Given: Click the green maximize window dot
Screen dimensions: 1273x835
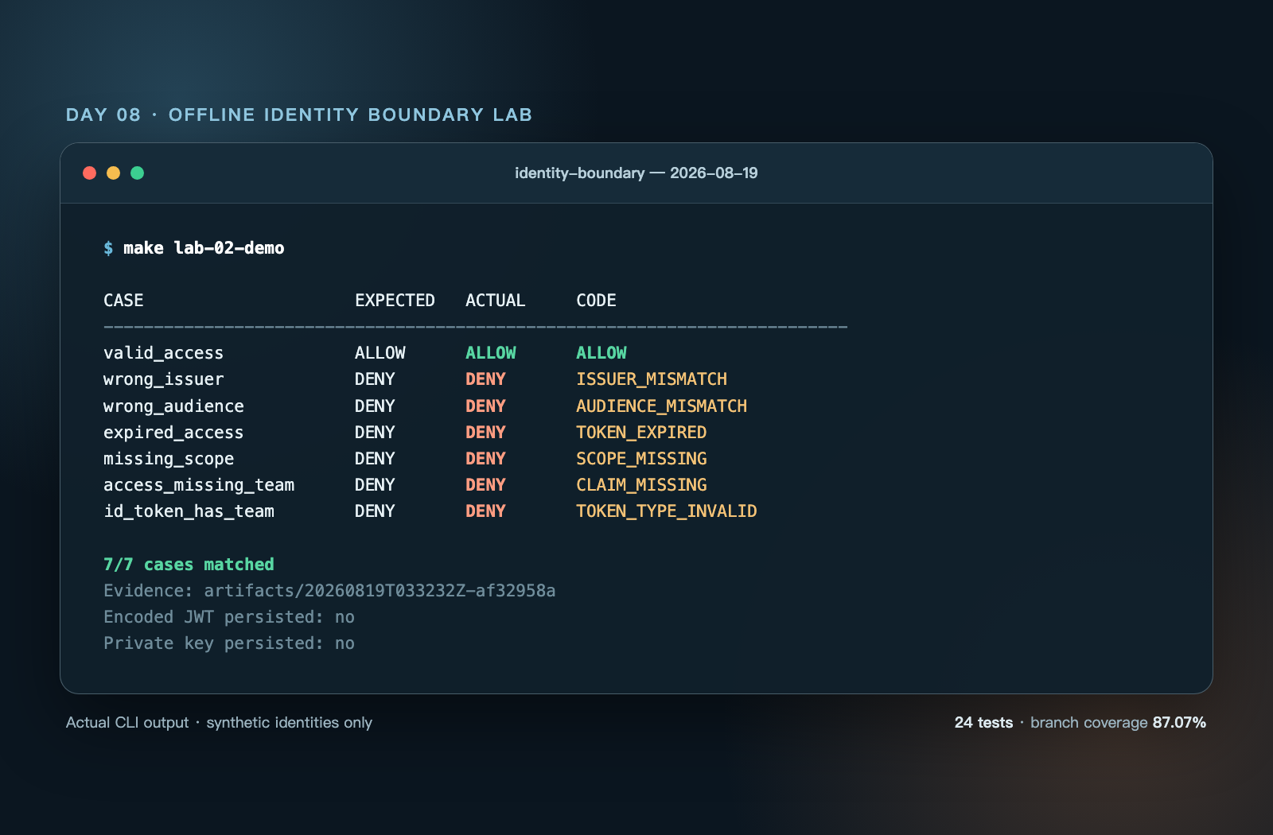Looking at the screenshot, I should (138, 173).
